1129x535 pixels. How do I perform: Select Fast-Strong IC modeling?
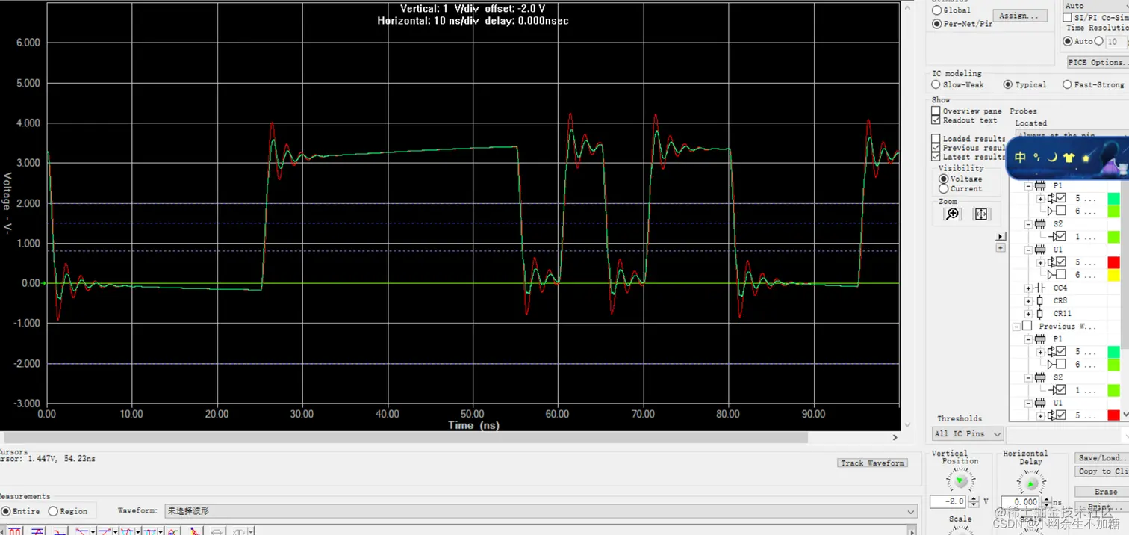coord(1067,85)
